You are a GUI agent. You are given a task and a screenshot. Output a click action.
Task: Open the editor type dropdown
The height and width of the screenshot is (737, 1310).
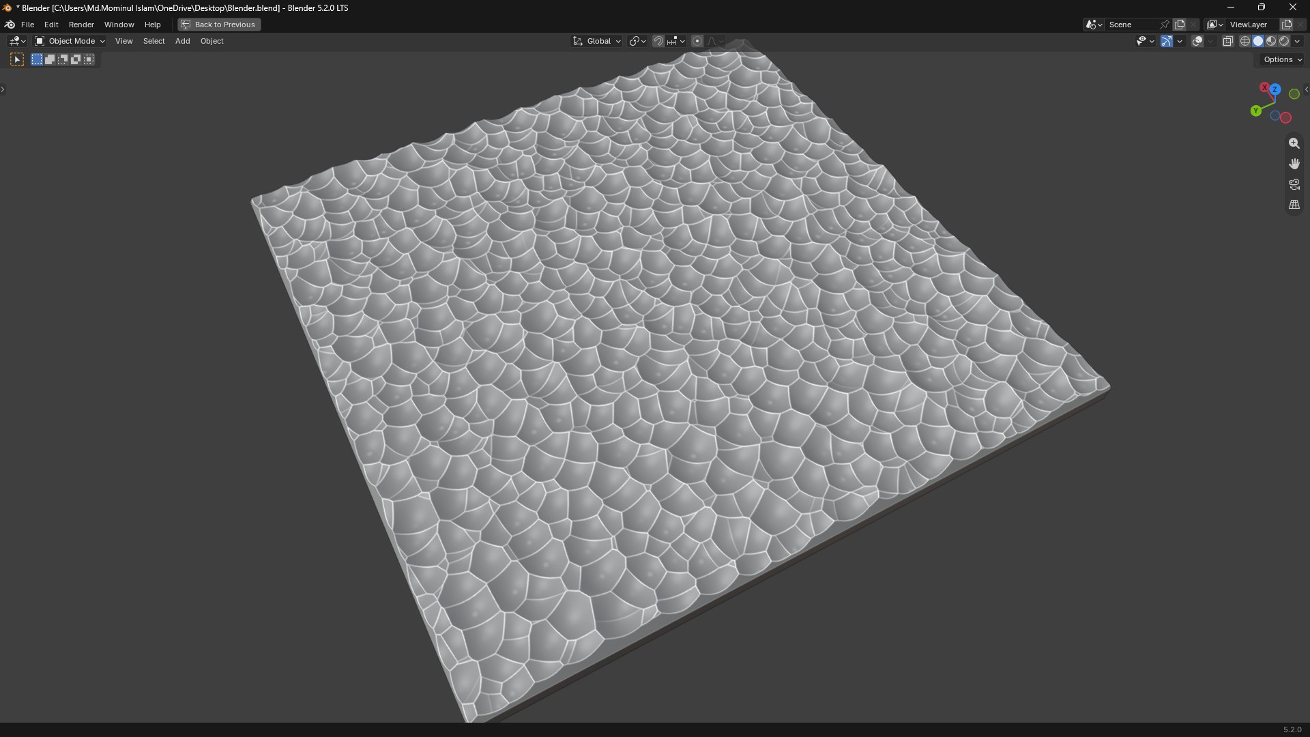17,41
